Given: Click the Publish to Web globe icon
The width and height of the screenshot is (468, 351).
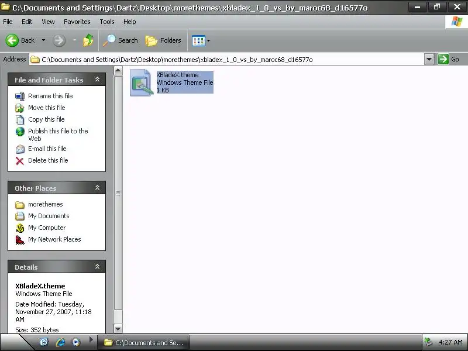Looking at the screenshot, I should 20,131.
